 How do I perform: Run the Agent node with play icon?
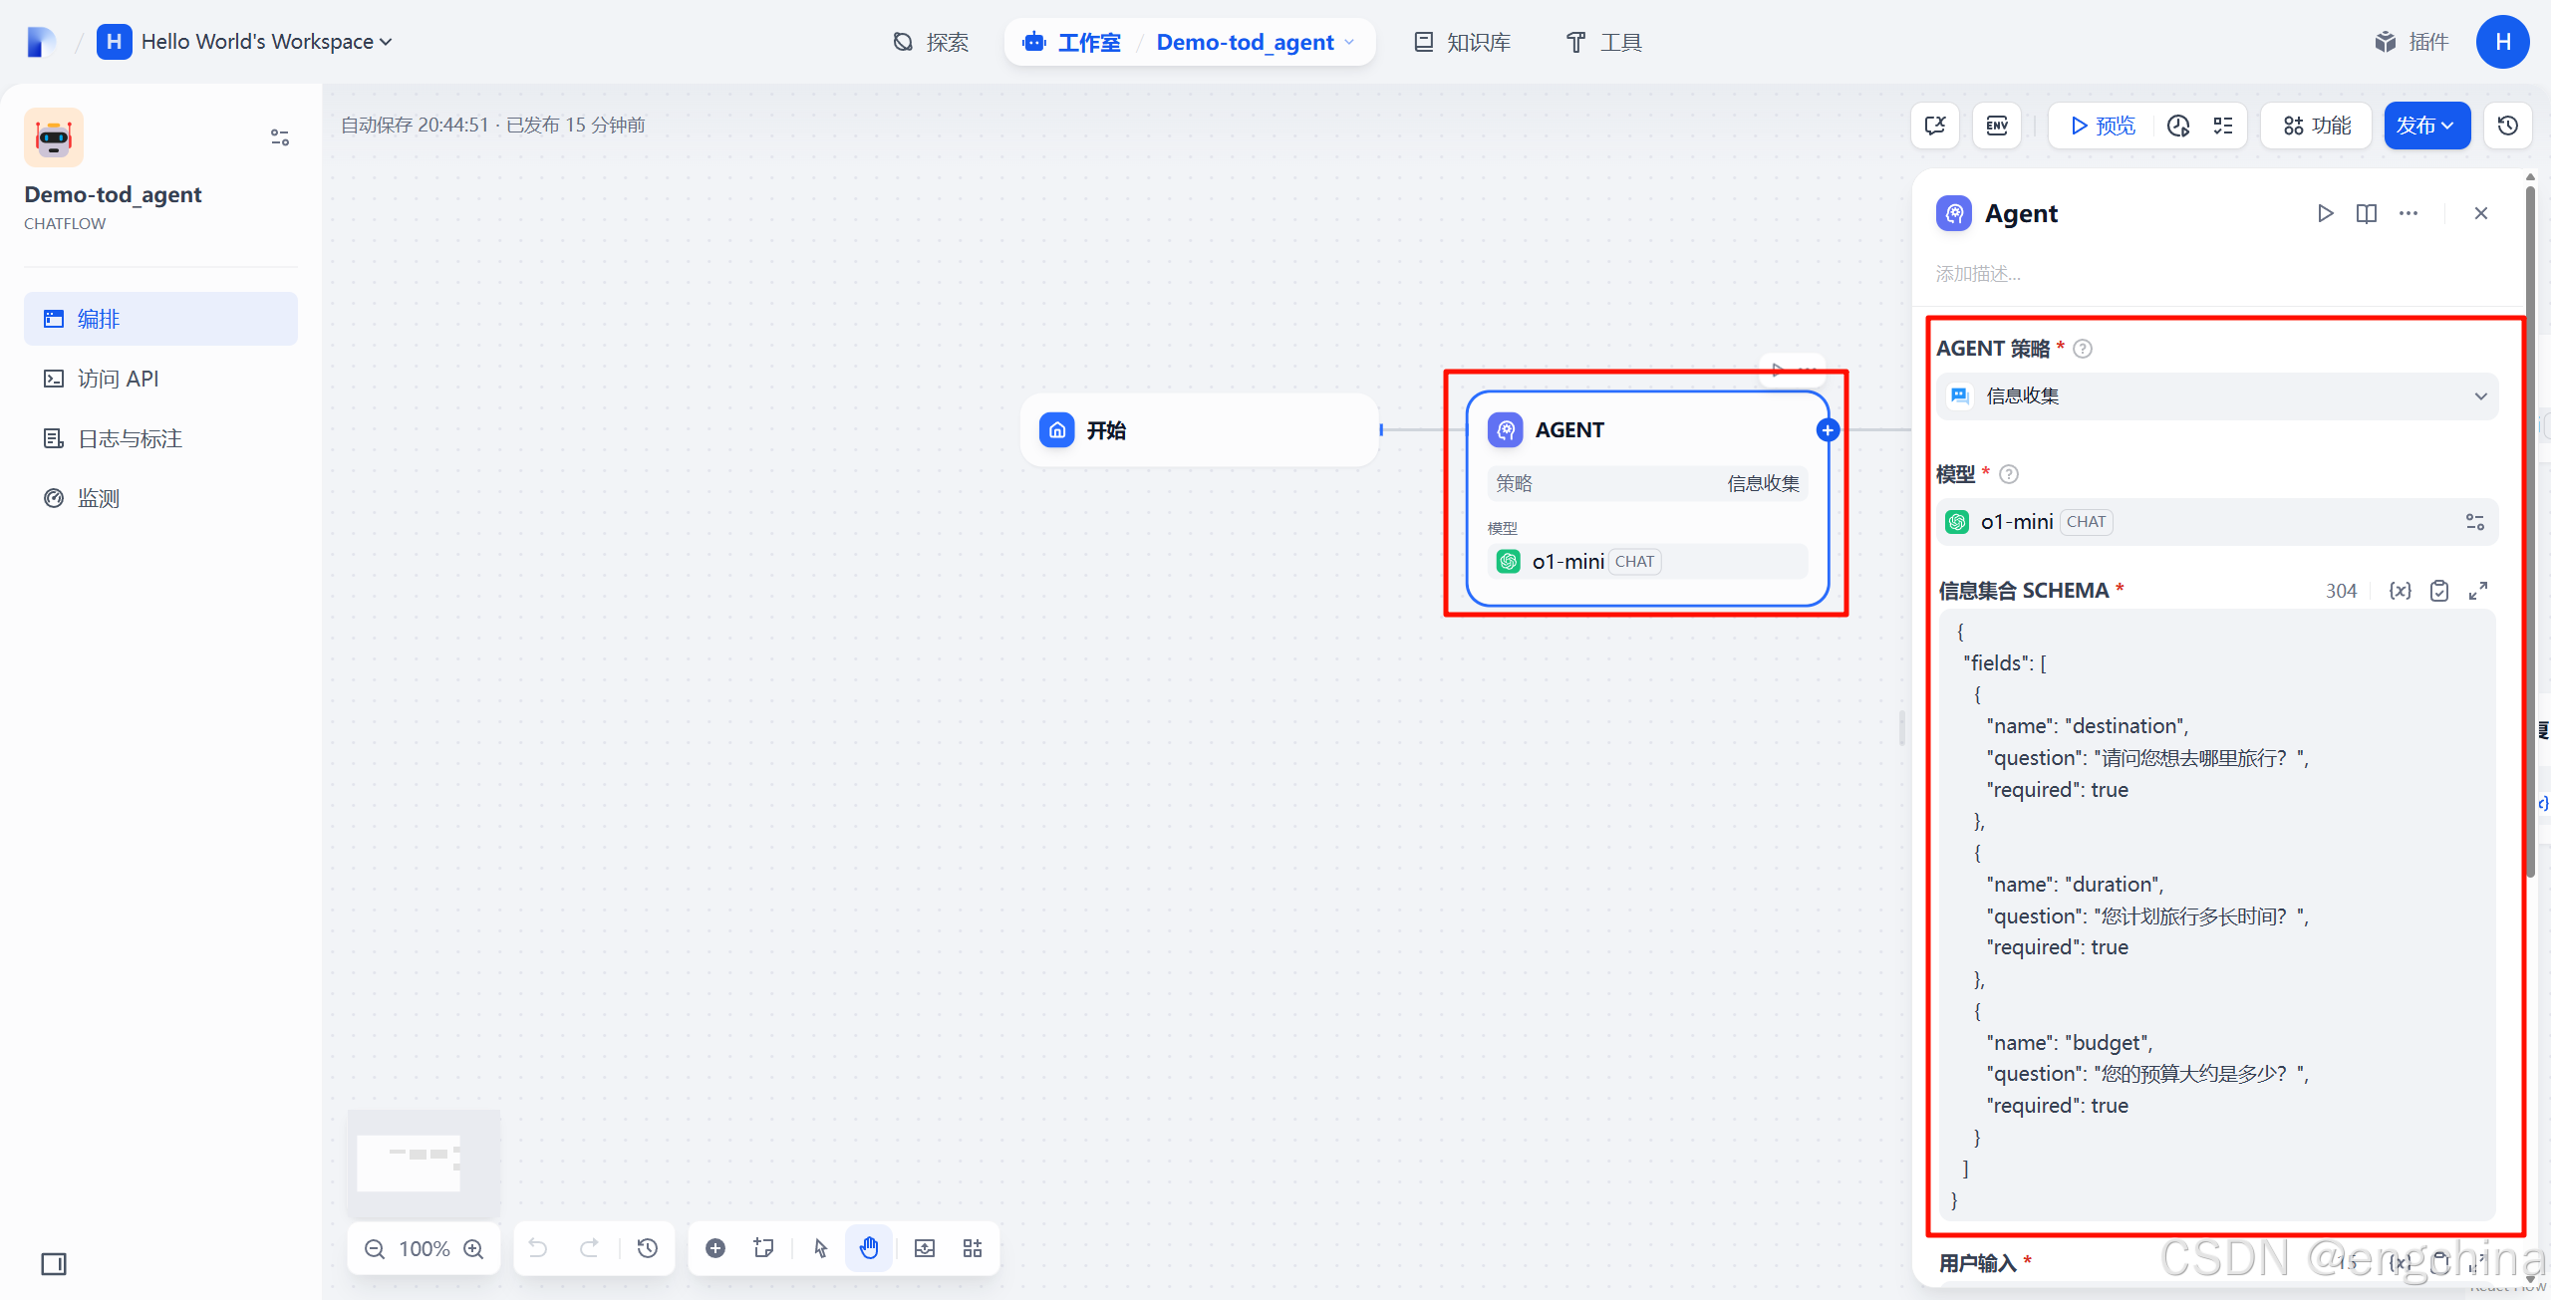point(2325,213)
